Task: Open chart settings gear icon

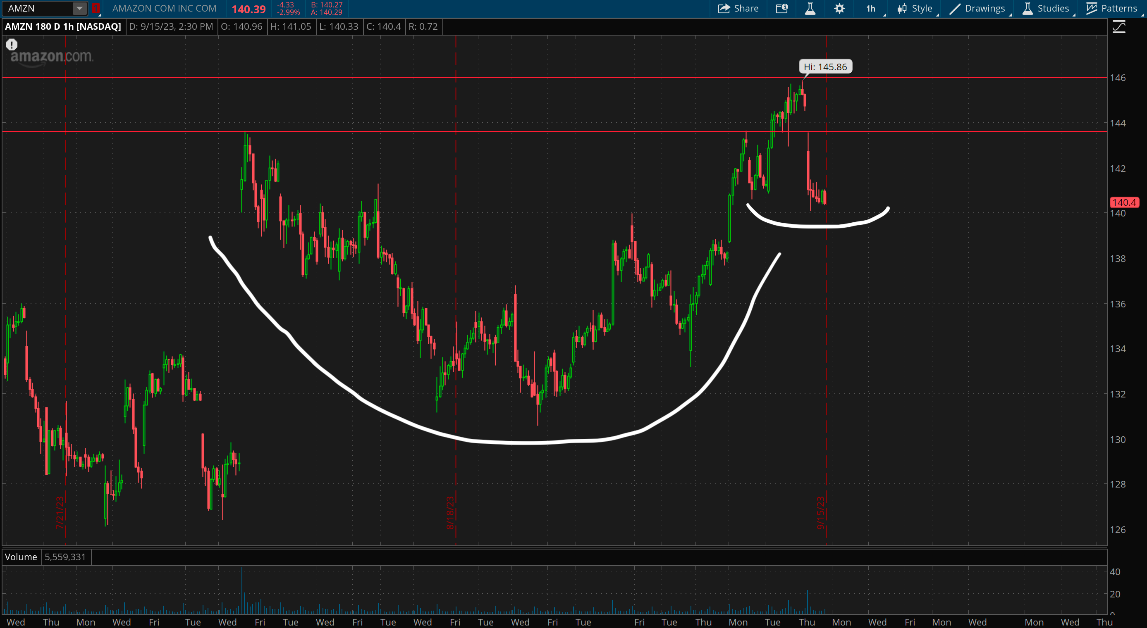Action: pyautogui.click(x=839, y=8)
